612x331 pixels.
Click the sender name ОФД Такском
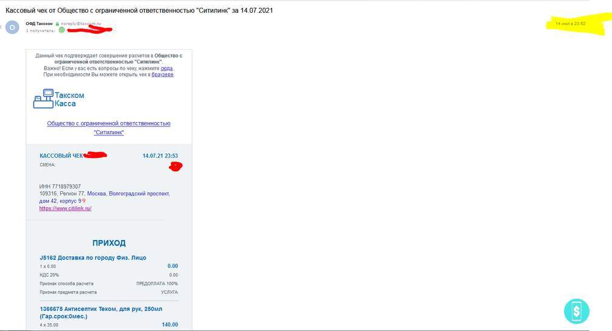point(39,24)
